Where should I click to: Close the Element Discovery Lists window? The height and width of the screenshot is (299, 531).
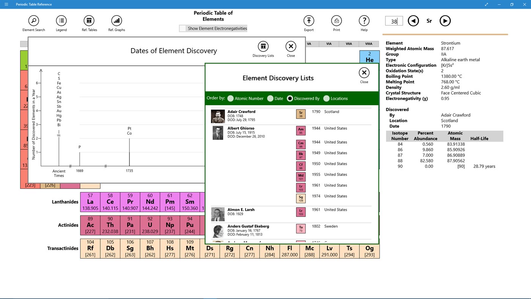[x=364, y=72]
